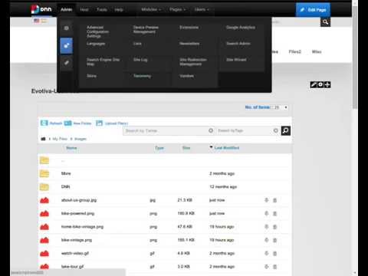The height and width of the screenshot is (276, 368).
Task: Clear the Search by Tags field icon
Action: click(x=275, y=130)
